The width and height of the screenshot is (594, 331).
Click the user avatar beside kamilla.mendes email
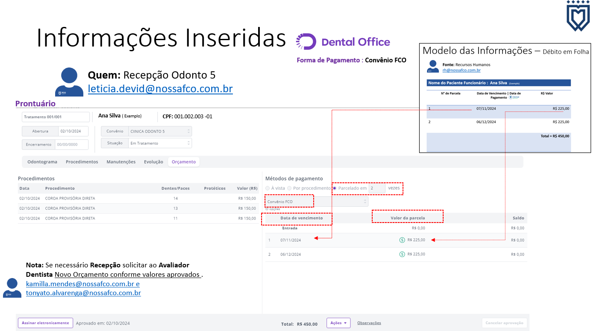click(x=12, y=287)
